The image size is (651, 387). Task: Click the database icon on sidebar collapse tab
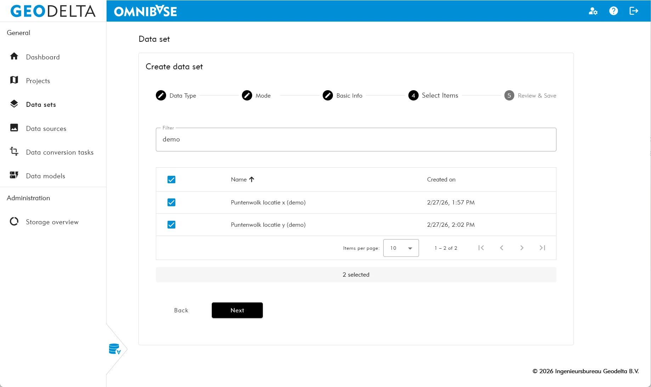[115, 349]
